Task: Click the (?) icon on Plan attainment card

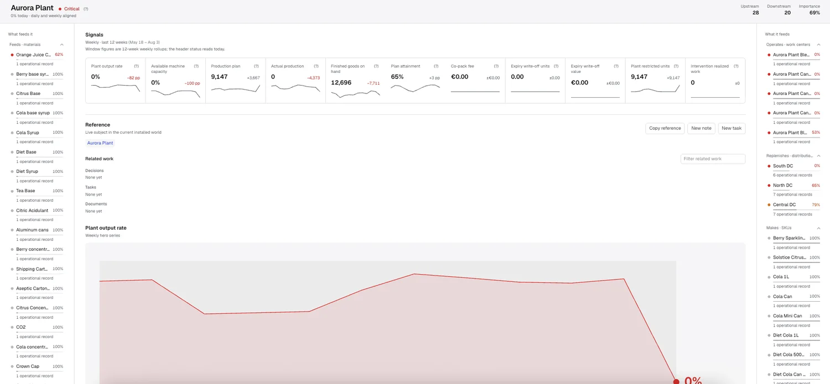Action: (x=436, y=66)
